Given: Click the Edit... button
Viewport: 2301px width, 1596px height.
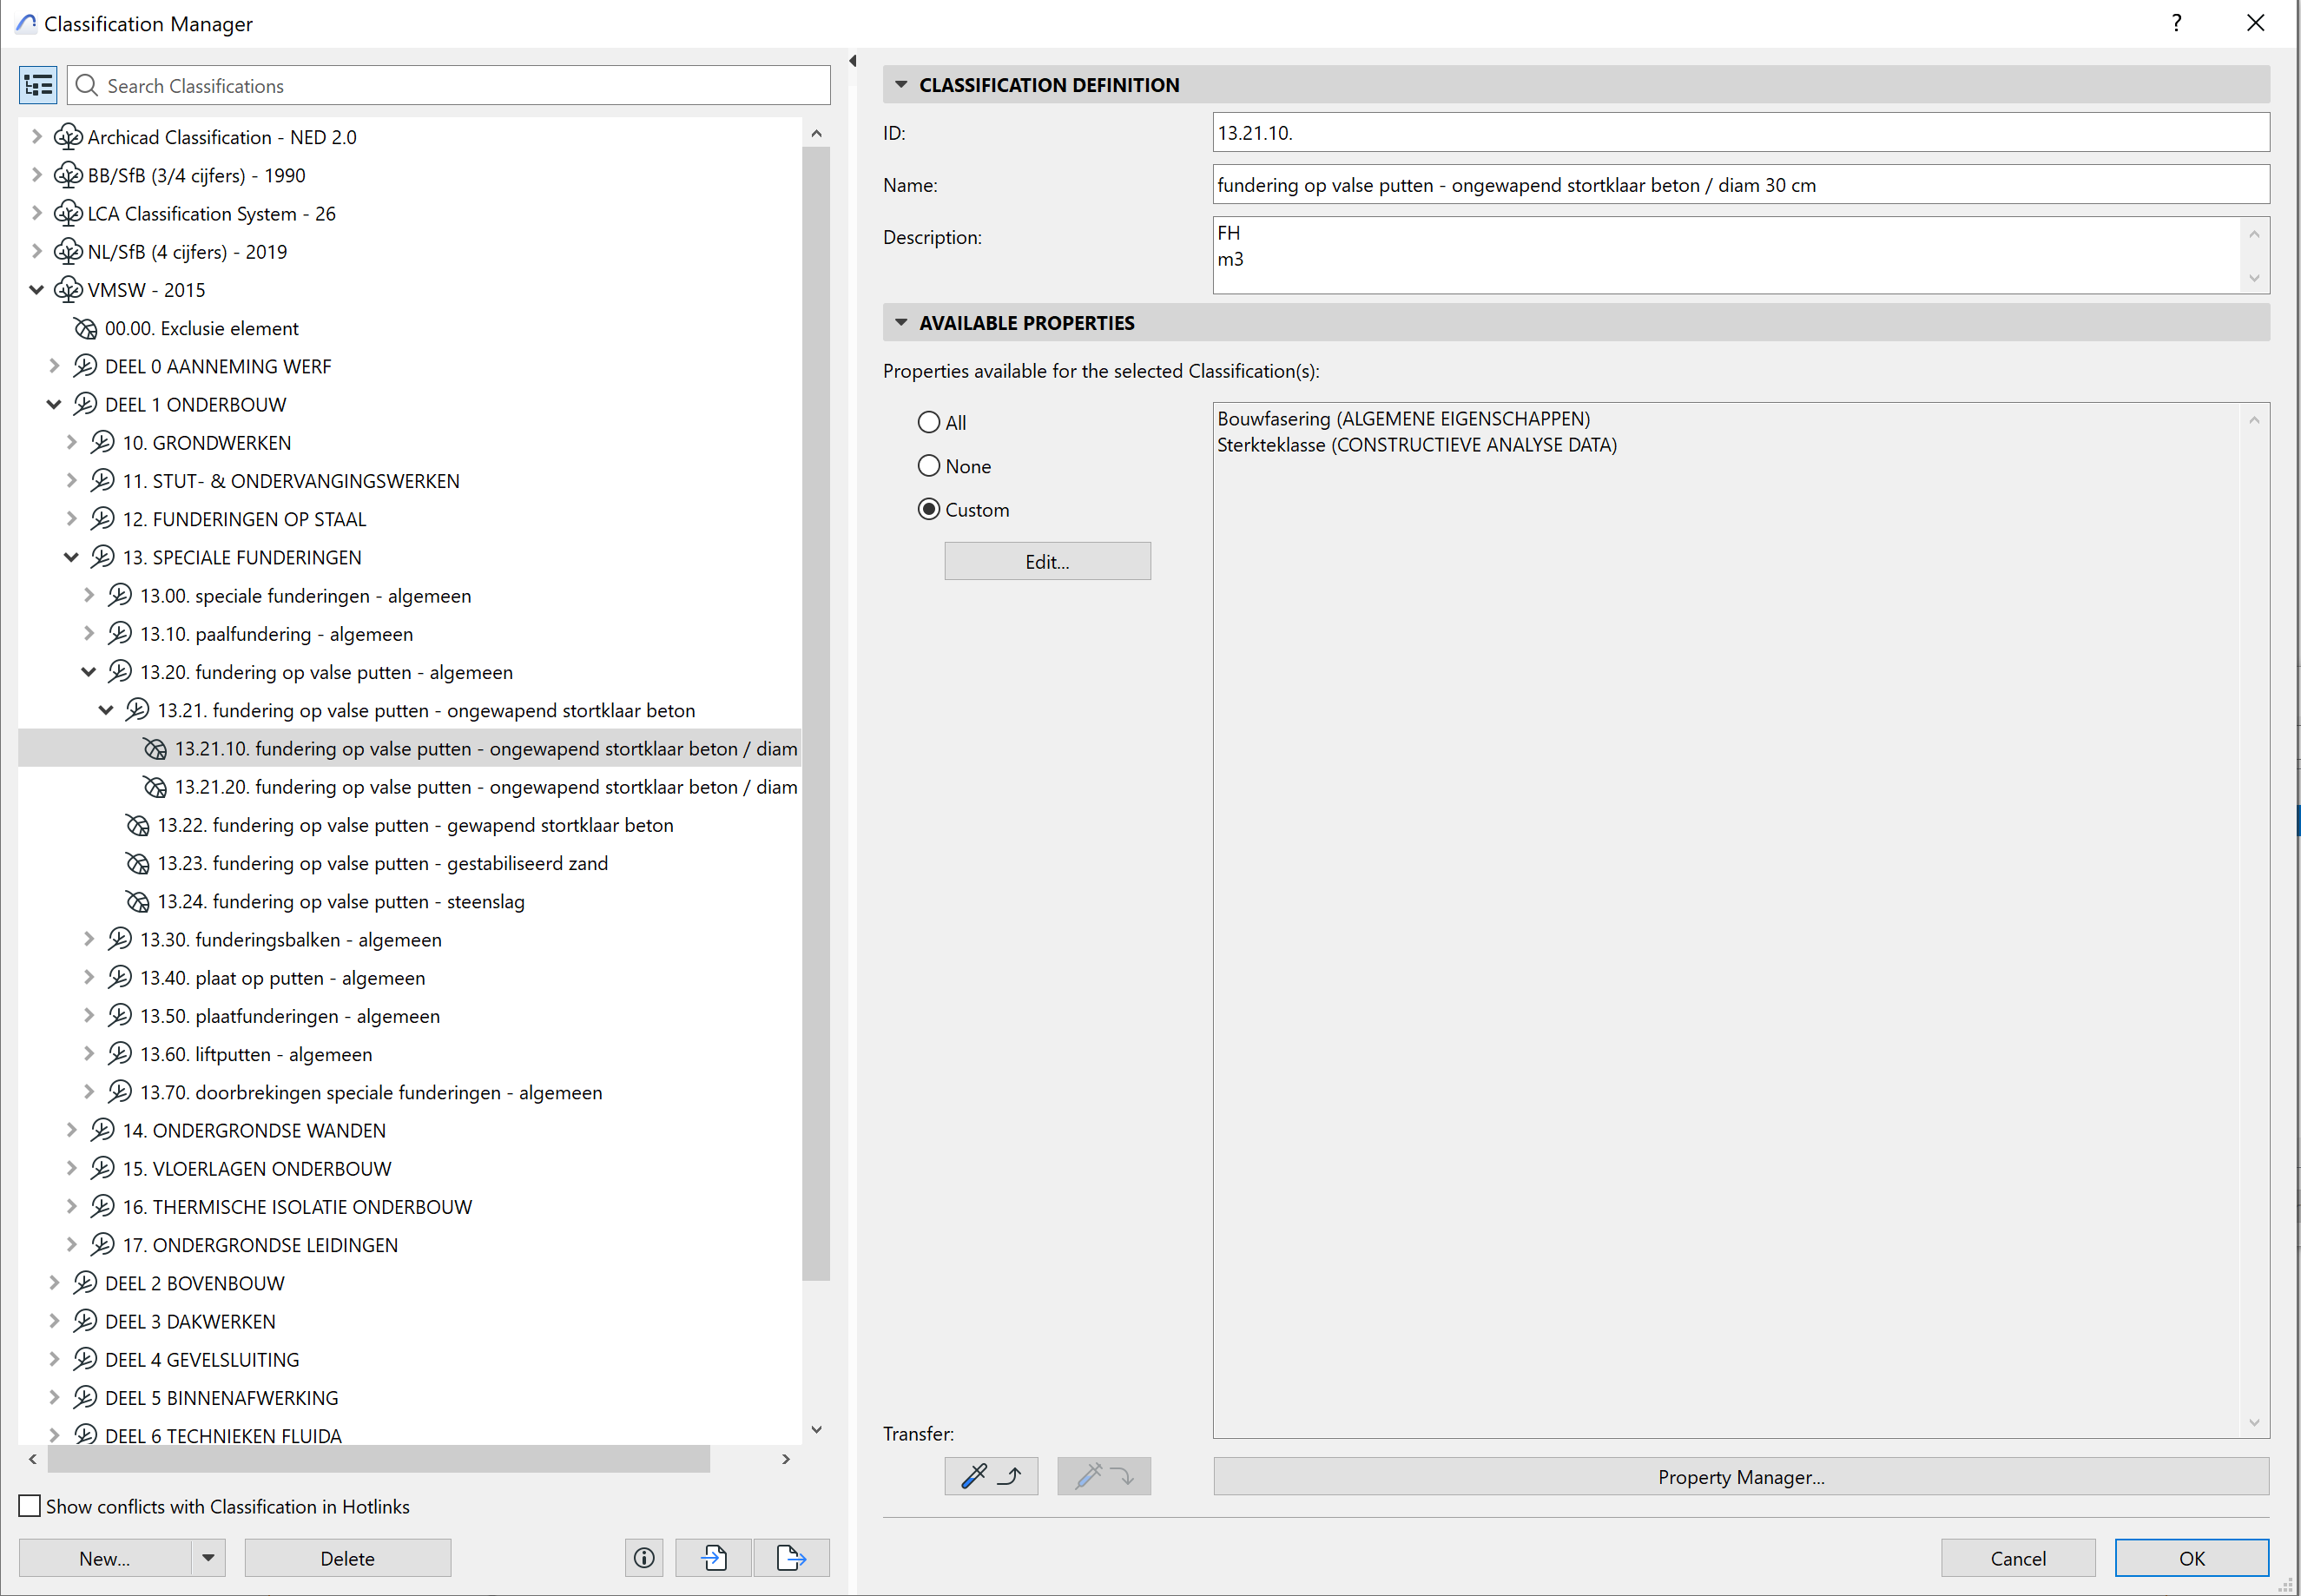Looking at the screenshot, I should pyautogui.click(x=1047, y=561).
